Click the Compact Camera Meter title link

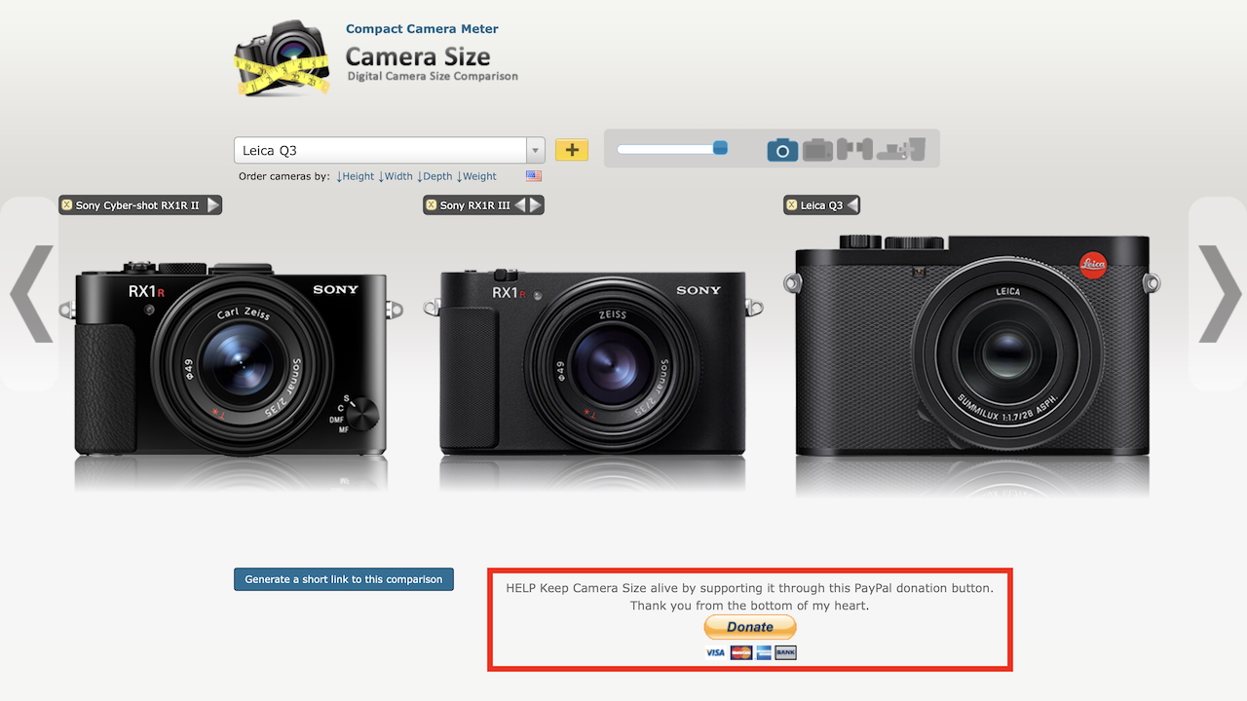[x=422, y=29]
